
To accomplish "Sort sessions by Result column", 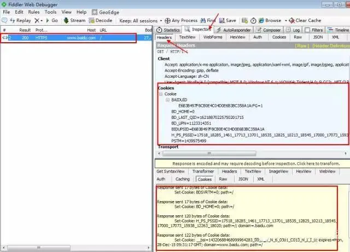I will point(25,30).
